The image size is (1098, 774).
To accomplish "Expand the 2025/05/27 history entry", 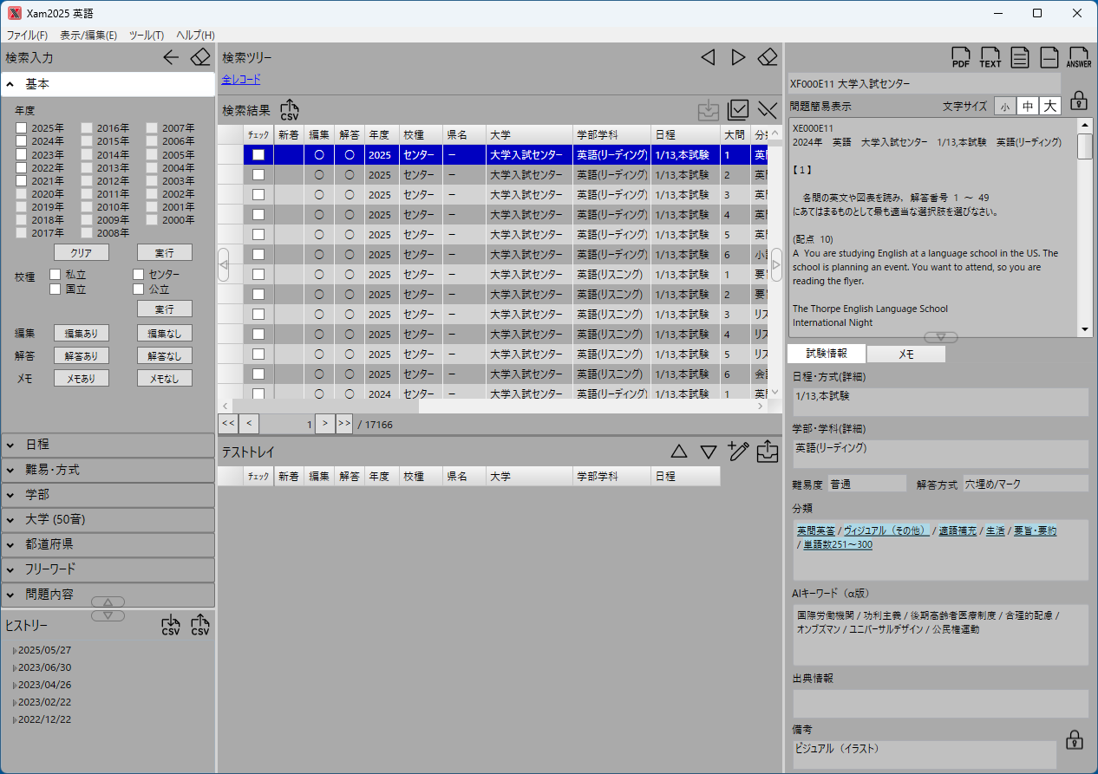I will point(15,651).
